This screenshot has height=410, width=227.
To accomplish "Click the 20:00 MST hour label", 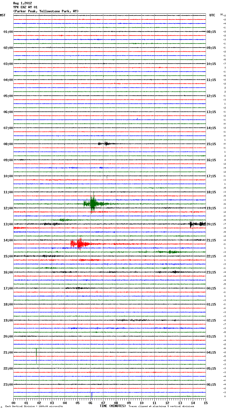I will tap(8, 336).
